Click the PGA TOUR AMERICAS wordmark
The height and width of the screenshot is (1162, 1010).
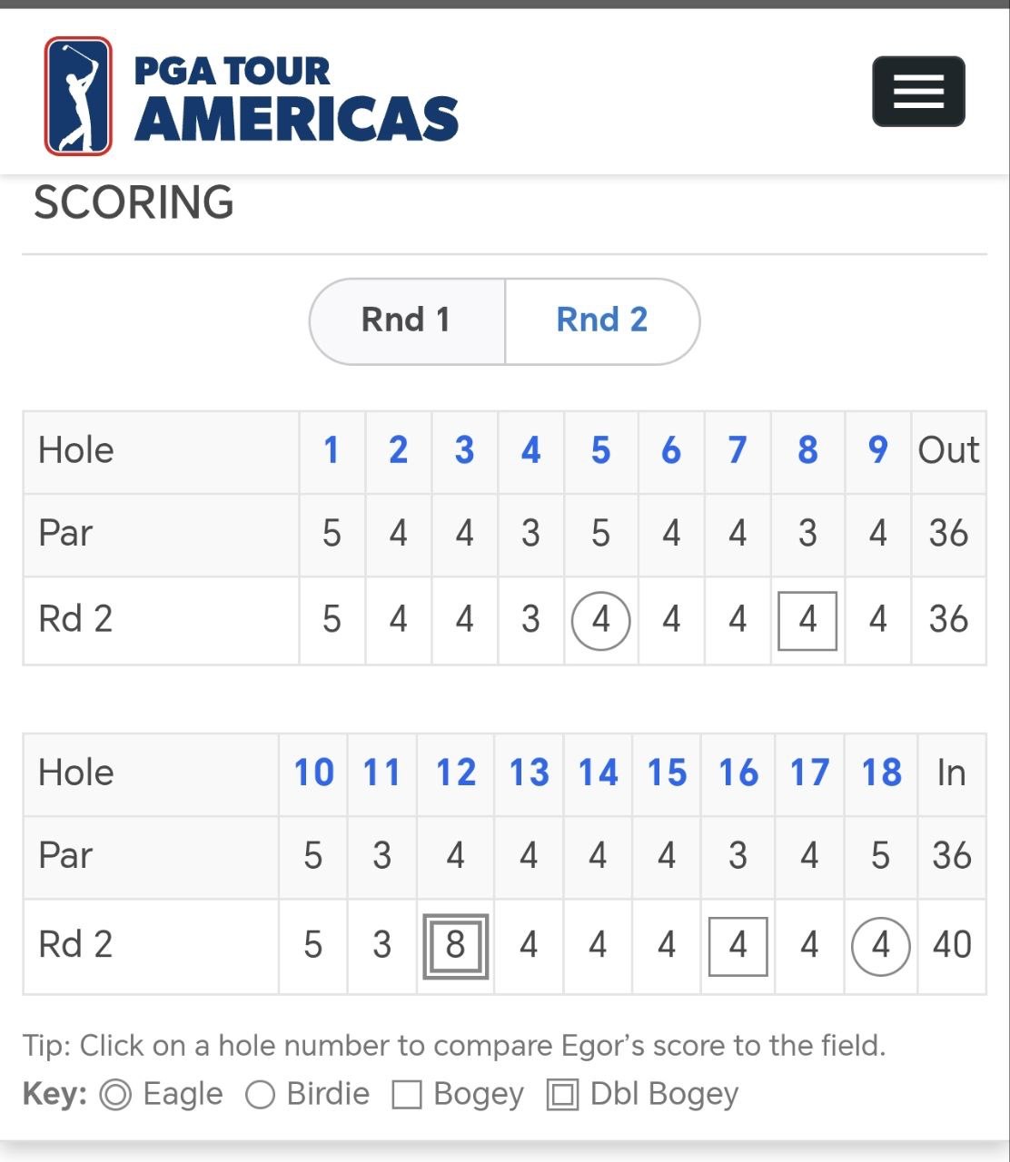point(296,98)
